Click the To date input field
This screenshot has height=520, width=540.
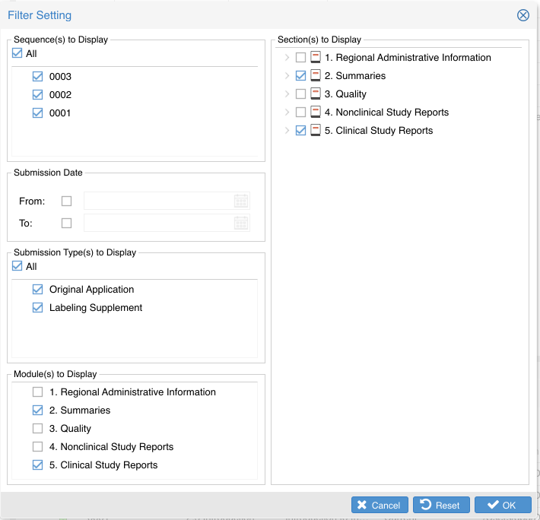pos(158,224)
